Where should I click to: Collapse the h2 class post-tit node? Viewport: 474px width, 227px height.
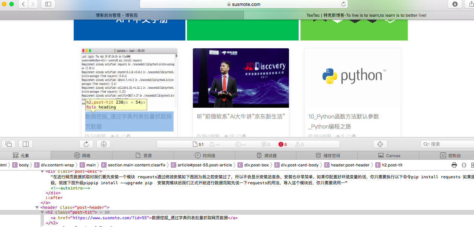click(42, 212)
